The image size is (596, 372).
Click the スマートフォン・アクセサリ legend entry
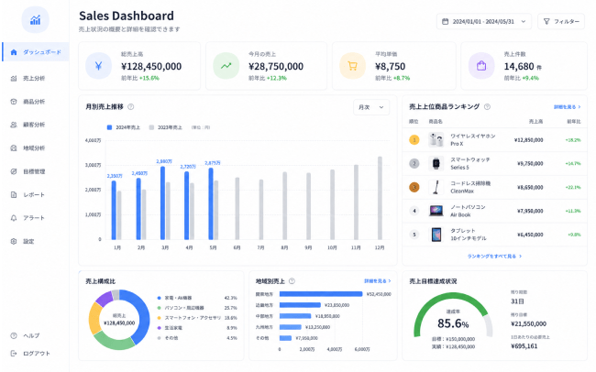click(x=197, y=318)
